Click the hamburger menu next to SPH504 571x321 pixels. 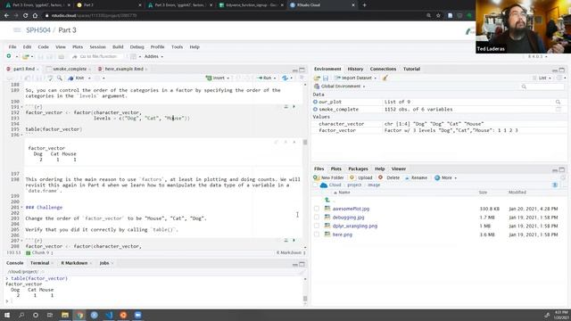coord(17,29)
